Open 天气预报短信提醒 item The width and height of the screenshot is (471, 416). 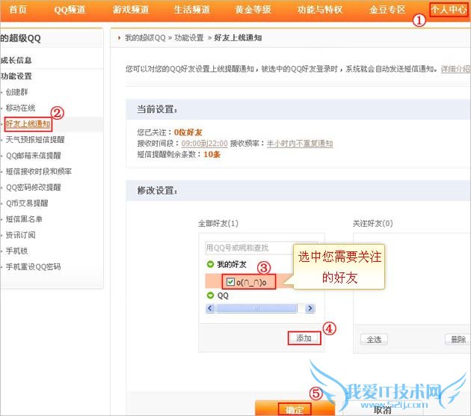point(35,139)
